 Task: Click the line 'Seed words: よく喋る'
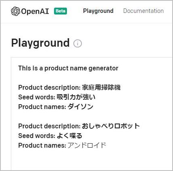50,136
